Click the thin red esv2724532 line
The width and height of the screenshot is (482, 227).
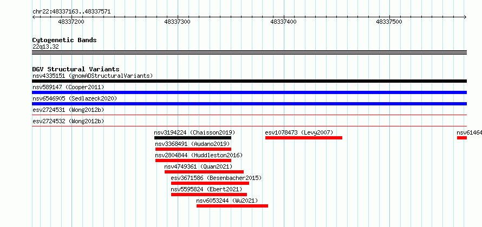(x=250, y=126)
